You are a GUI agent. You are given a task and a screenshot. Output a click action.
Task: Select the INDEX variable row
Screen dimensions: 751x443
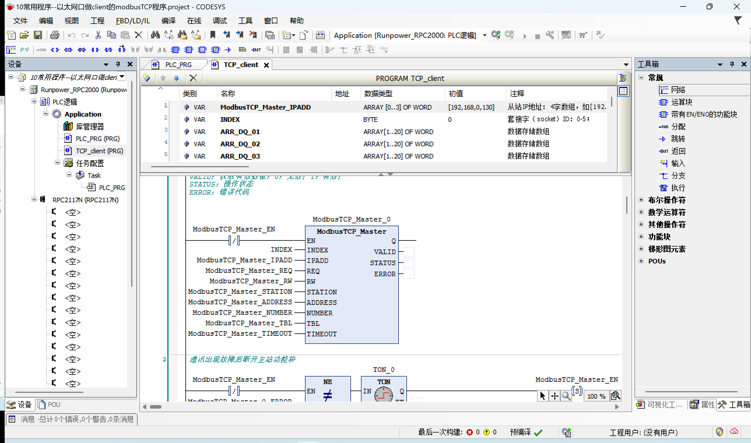(230, 119)
